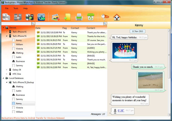Click the database-to-phone restore icon
Viewport: 172px width, 121px height.
pyautogui.click(x=30, y=17)
